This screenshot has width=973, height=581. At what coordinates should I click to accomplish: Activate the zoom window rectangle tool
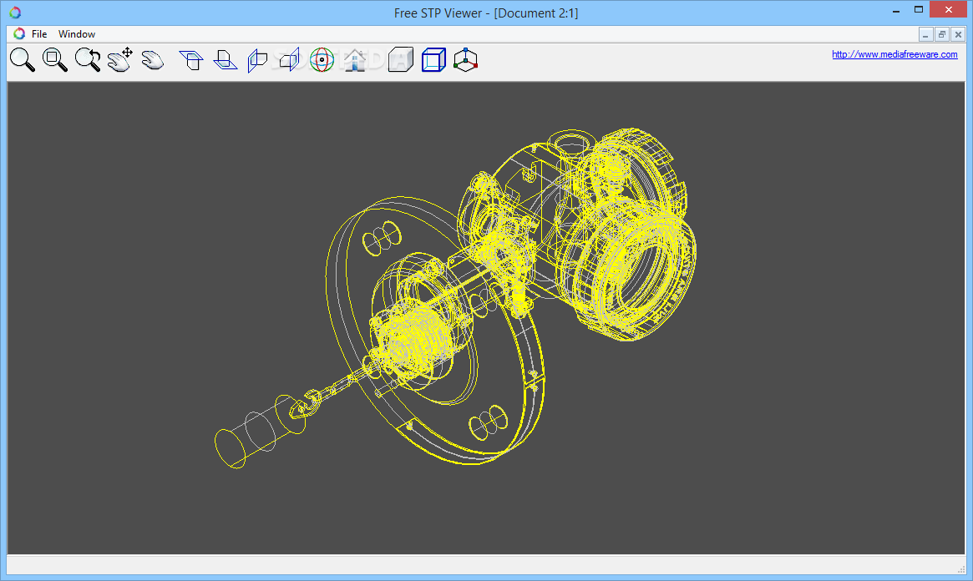pos(54,60)
